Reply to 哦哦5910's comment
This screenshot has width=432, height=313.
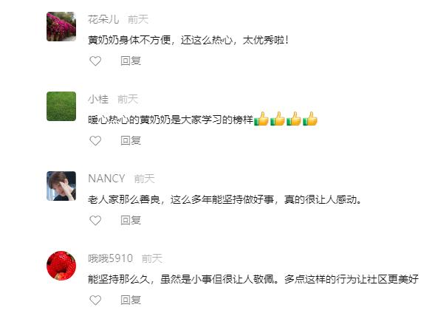click(x=131, y=300)
